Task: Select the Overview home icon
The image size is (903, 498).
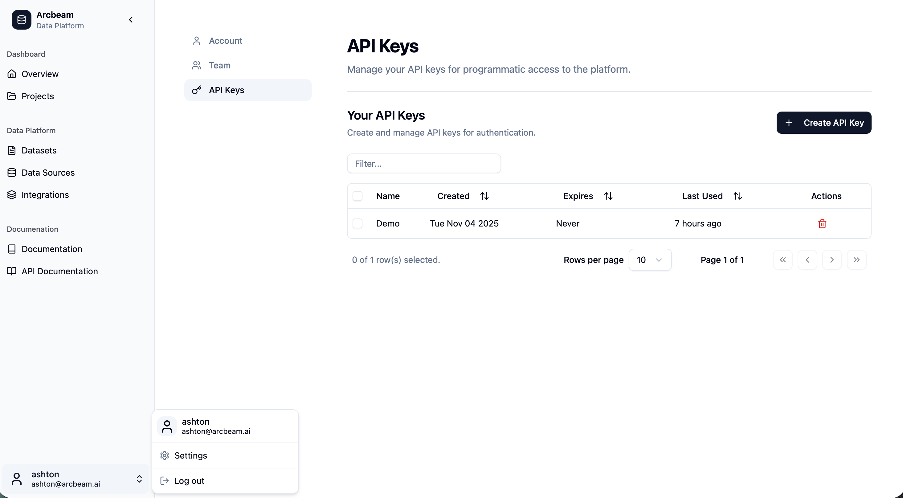Action: [x=12, y=74]
